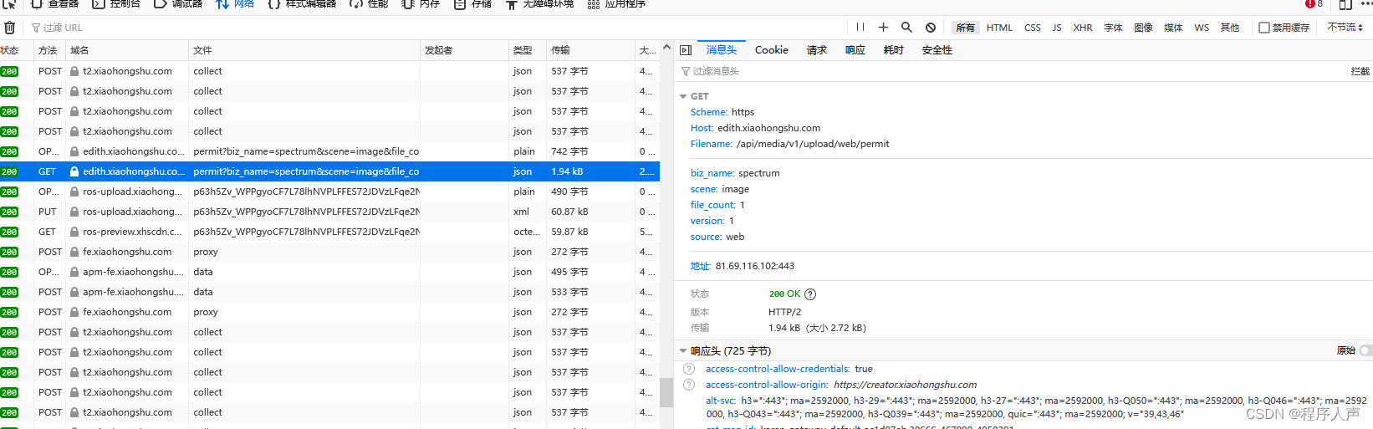
Task: Sort by the 文件 column header
Action: click(x=304, y=50)
